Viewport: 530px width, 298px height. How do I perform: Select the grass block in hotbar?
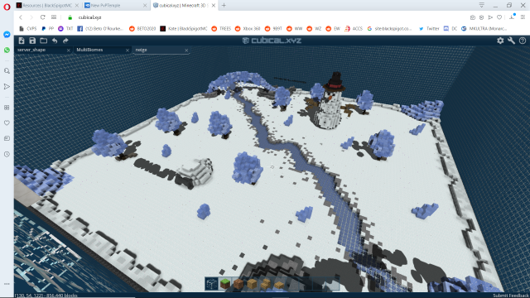[225, 284]
